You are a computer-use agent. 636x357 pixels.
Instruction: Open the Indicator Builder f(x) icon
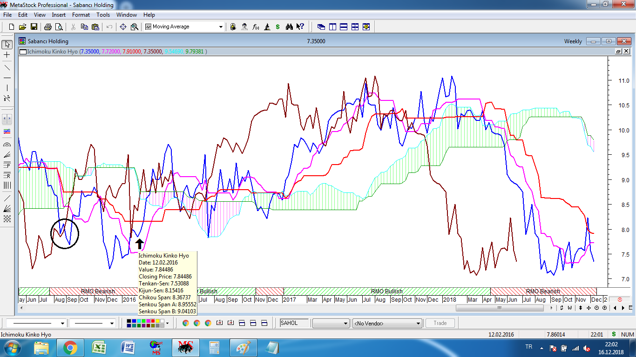tap(256, 27)
